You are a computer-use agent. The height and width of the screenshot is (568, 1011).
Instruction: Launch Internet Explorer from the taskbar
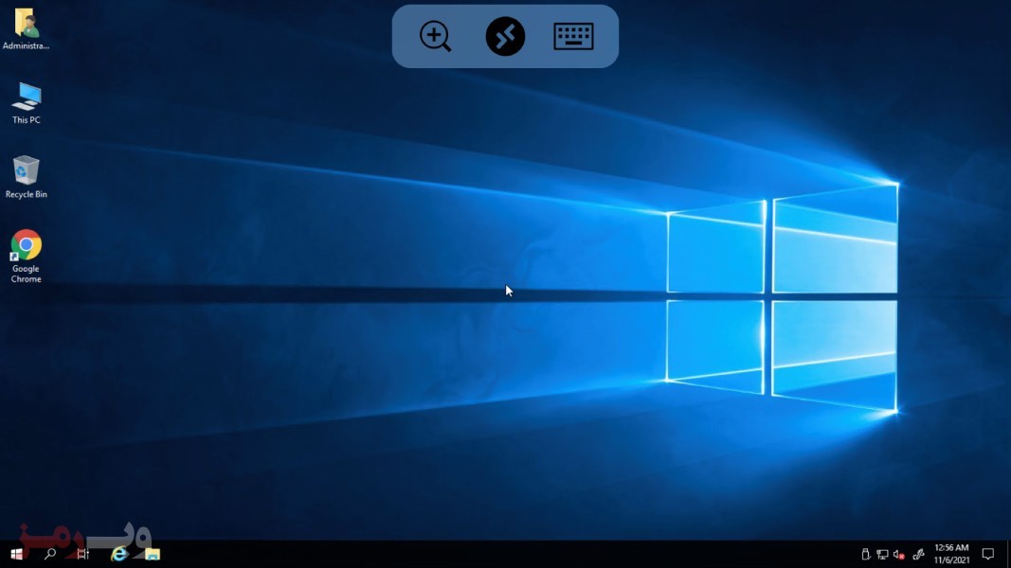click(x=118, y=554)
